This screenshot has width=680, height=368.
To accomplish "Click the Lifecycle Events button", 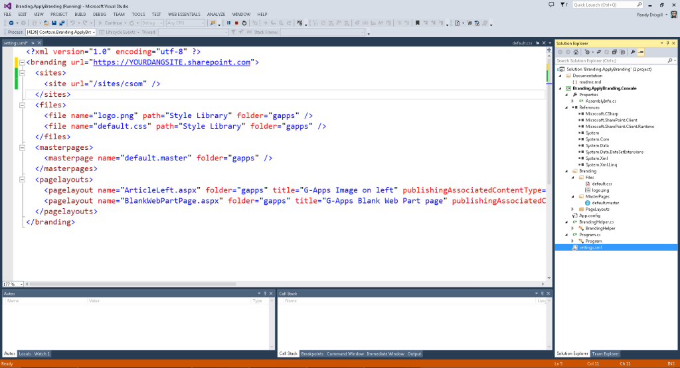I will pyautogui.click(x=120, y=32).
